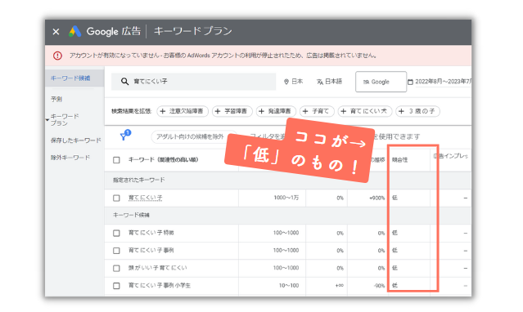This screenshot has width=523, height=312.
Task: Add 学習障害 to broaden search
Action: tap(232, 111)
